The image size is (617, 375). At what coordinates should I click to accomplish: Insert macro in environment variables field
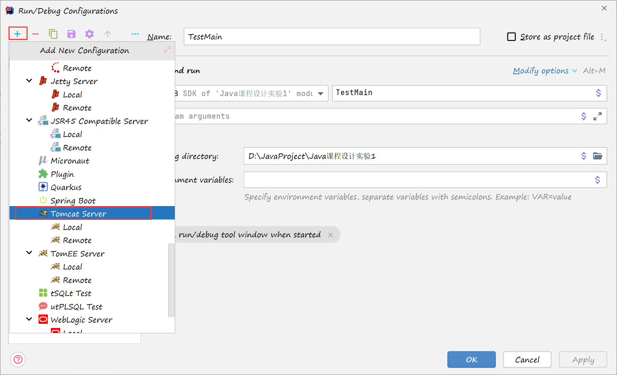point(598,180)
